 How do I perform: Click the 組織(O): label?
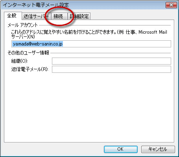[x=20, y=61]
